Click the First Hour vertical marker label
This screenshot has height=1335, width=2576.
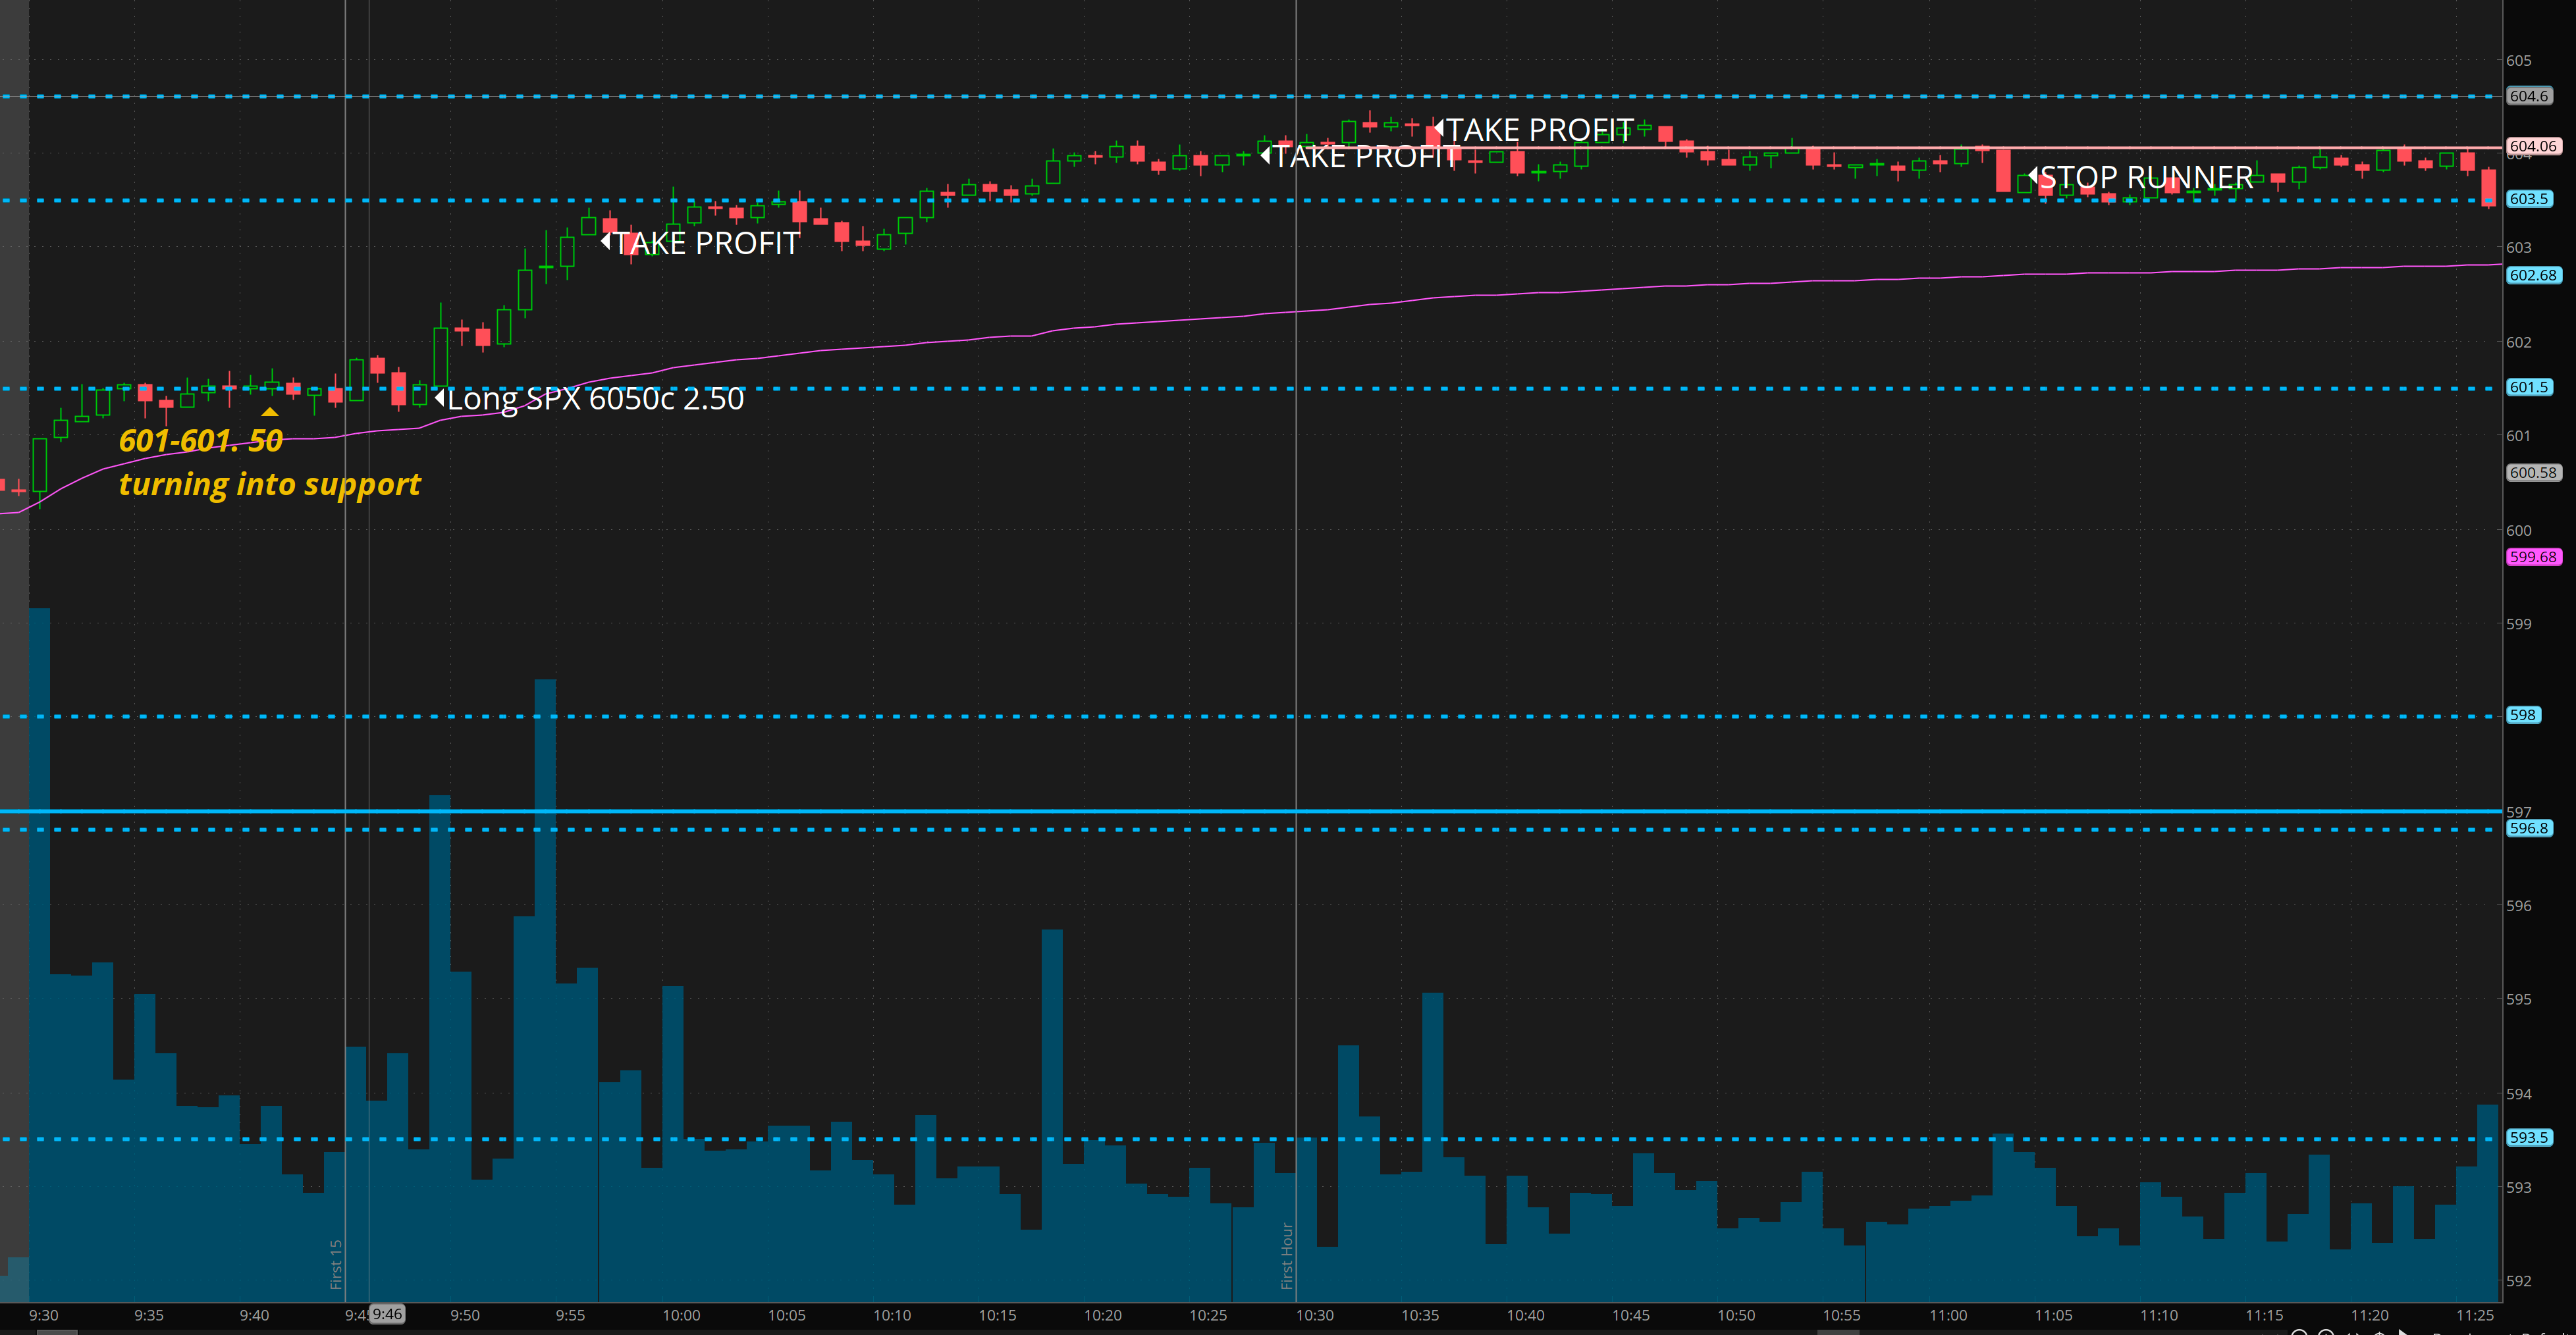pos(1287,1255)
